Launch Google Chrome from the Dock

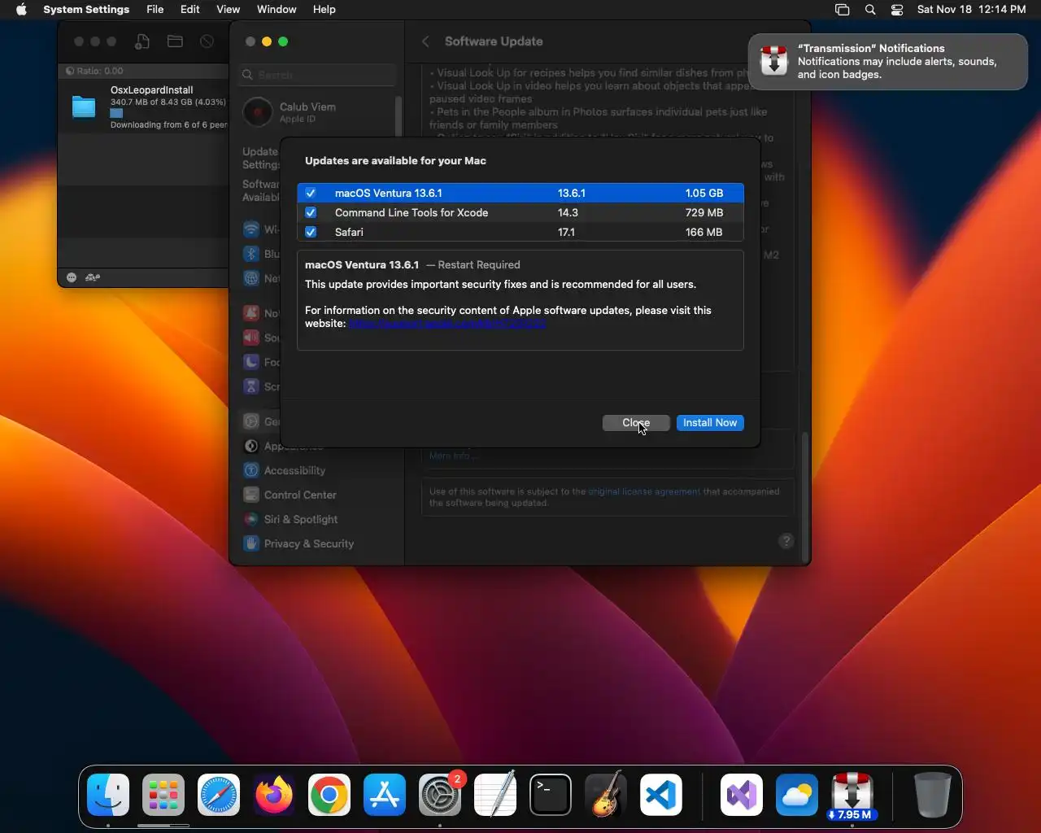329,795
